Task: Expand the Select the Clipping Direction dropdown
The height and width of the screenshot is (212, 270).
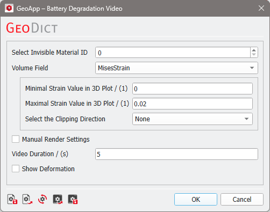Action: pyautogui.click(x=193, y=119)
